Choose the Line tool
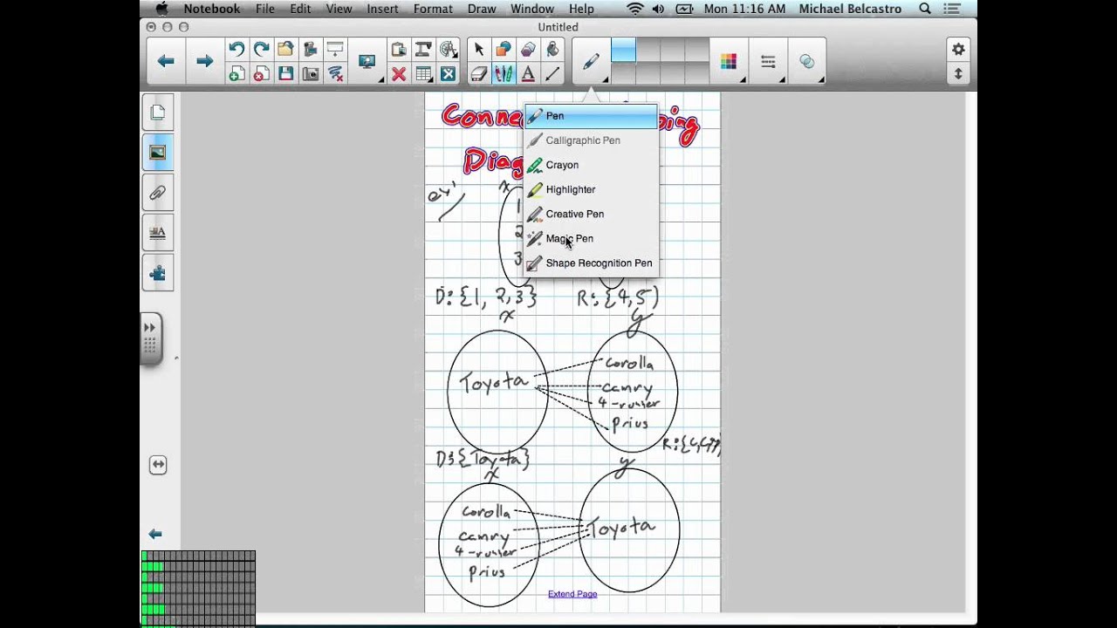 pyautogui.click(x=552, y=74)
